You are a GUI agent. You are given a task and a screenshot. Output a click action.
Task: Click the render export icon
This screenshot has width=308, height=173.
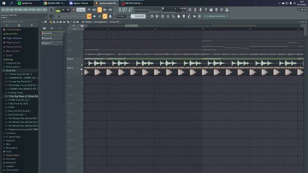click(216, 10)
